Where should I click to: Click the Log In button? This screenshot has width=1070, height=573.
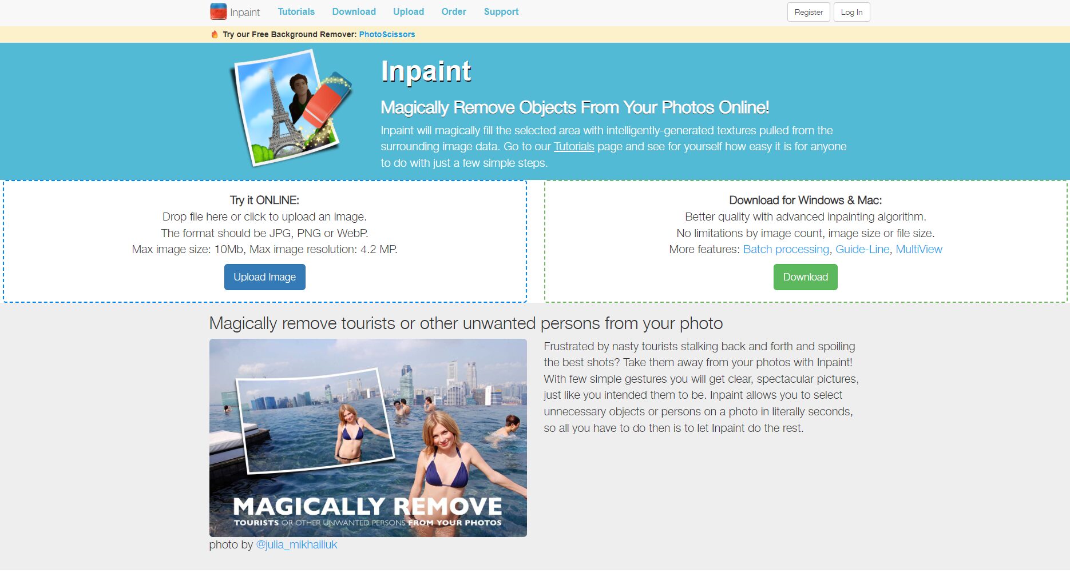tap(851, 12)
